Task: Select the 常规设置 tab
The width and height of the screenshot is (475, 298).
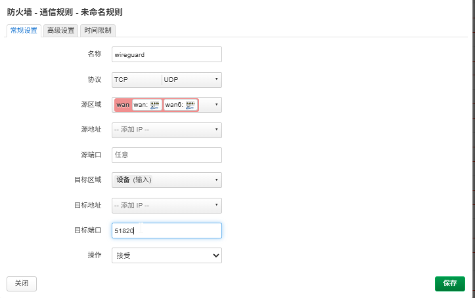Action: coord(24,31)
